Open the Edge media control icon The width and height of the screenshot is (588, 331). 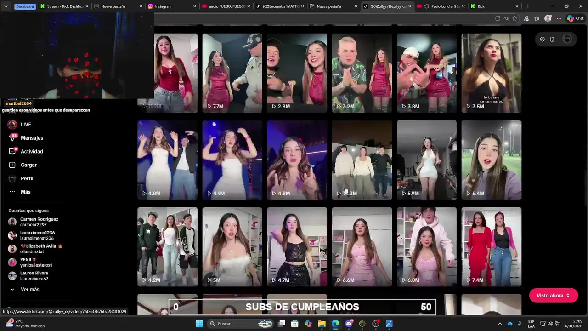(x=526, y=18)
